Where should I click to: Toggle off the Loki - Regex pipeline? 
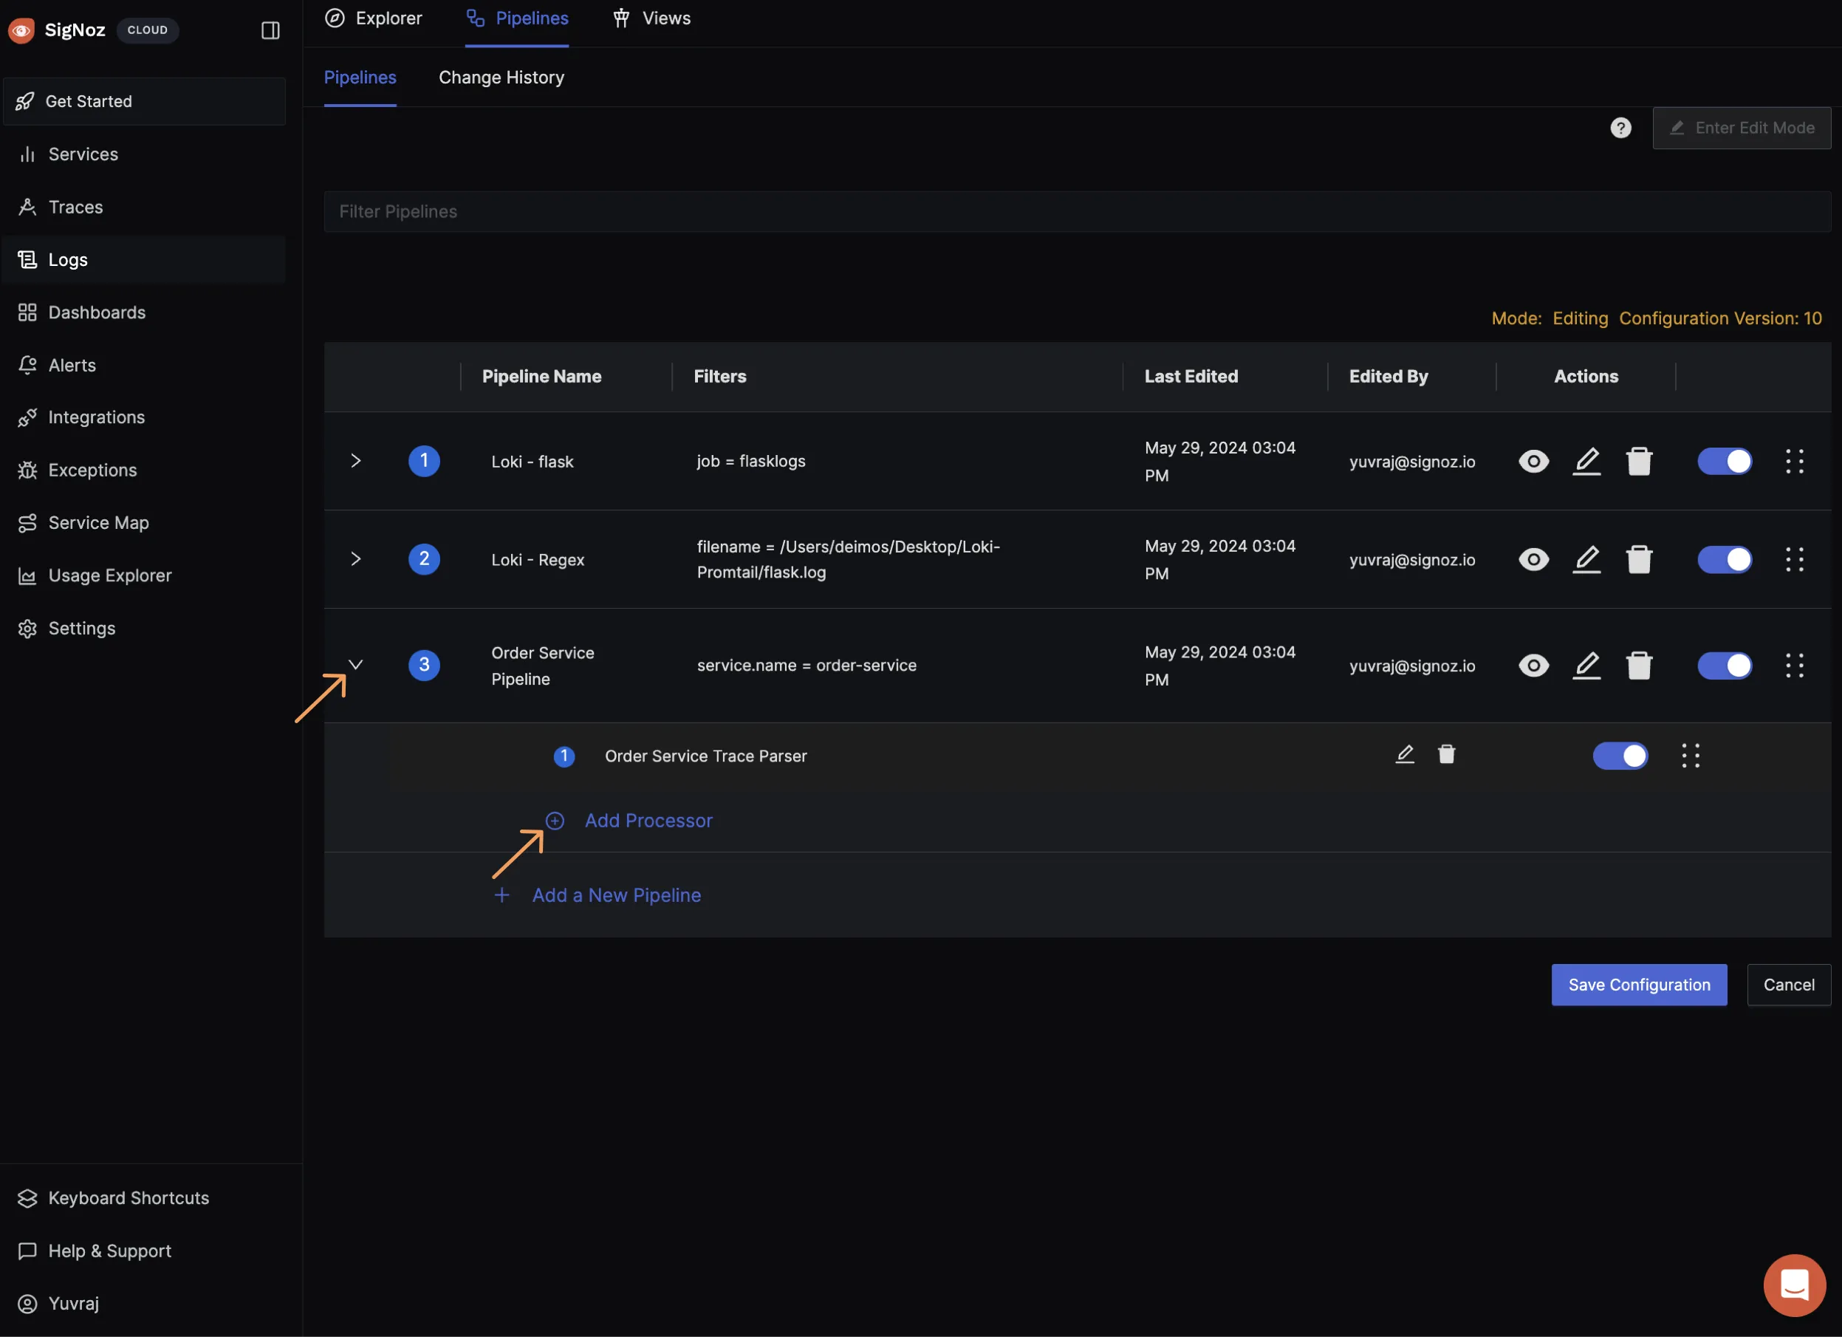pyautogui.click(x=1725, y=560)
